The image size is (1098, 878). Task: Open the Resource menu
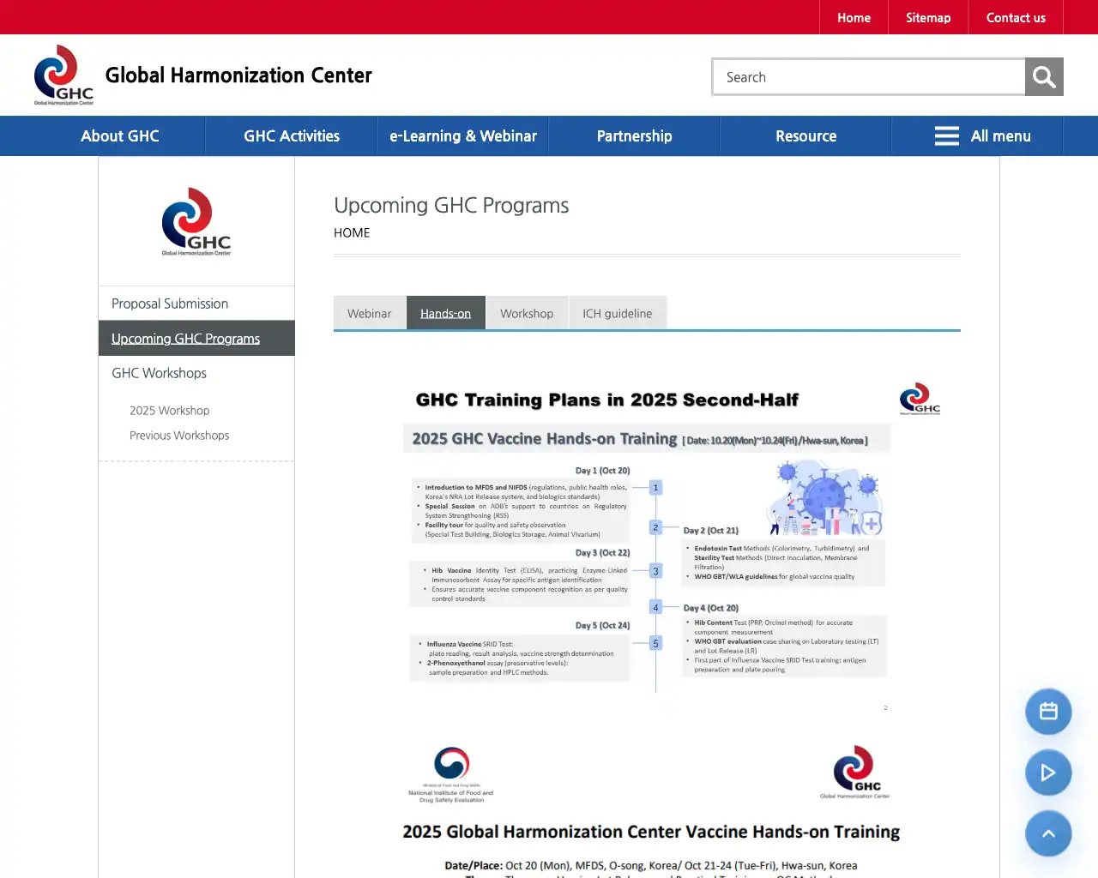tap(805, 136)
